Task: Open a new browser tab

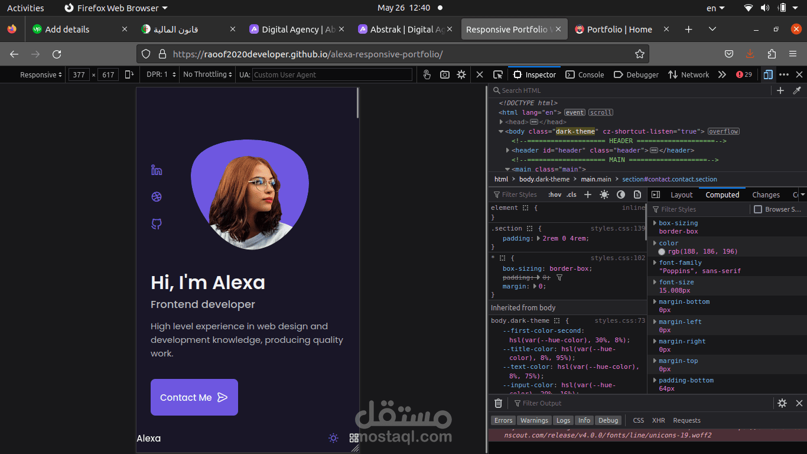Action: 688,29
